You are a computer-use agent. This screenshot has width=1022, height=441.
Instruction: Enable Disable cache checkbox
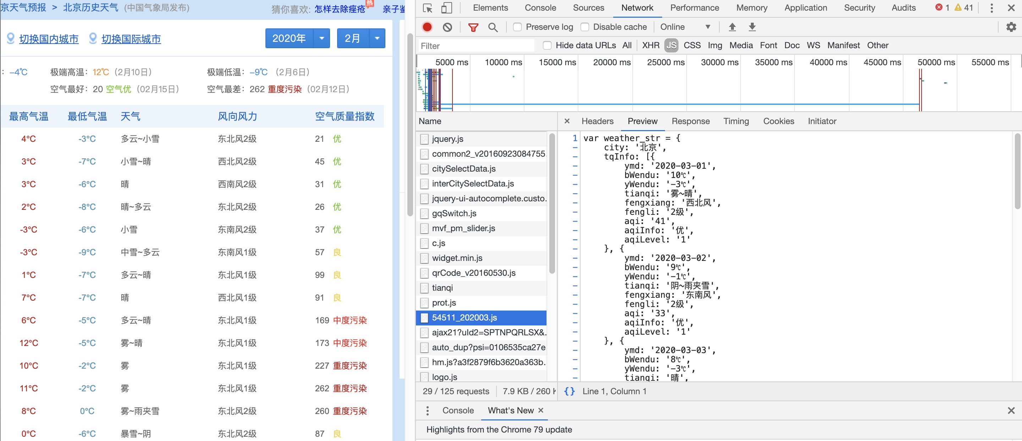coord(584,27)
